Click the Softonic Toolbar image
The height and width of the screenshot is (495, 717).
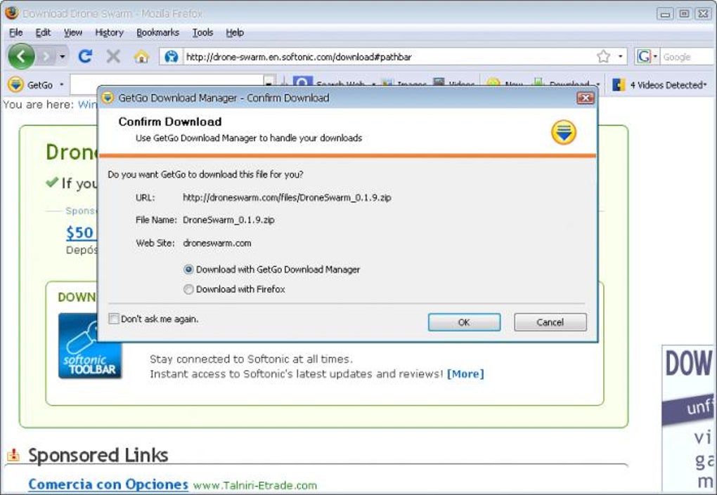coord(90,345)
